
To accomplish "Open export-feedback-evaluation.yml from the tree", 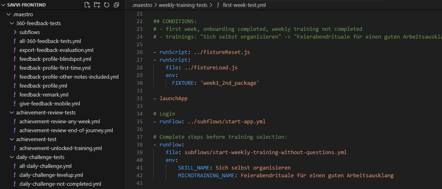I will point(56,50).
